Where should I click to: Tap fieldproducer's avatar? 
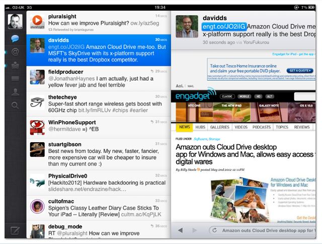coord(37,77)
